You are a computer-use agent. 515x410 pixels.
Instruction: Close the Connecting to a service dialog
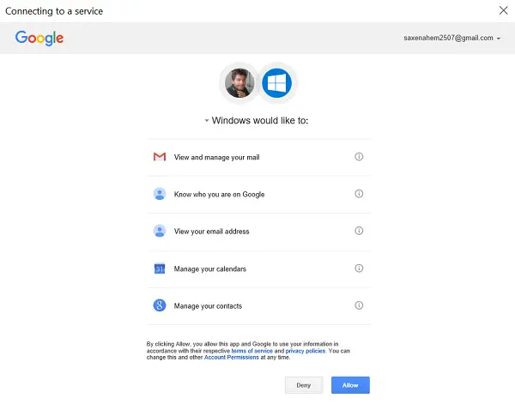click(504, 10)
